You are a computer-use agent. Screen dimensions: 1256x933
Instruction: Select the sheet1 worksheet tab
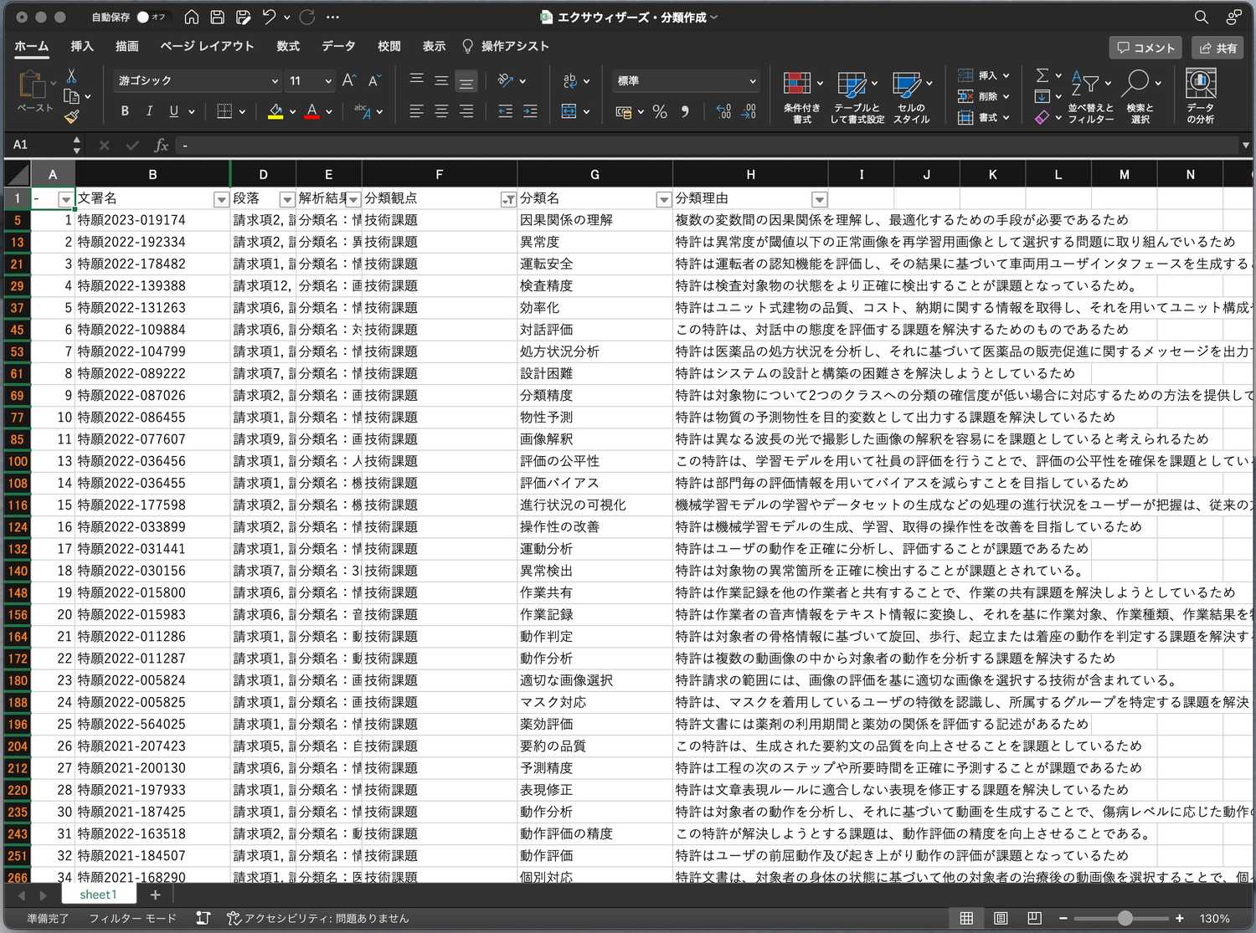98,895
